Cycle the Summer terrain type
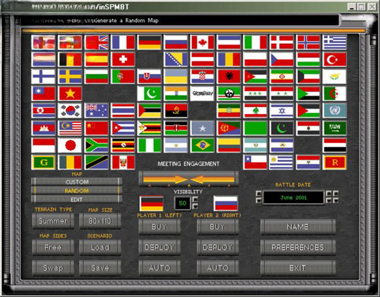Screen dimensions: 380x297 tap(53, 221)
